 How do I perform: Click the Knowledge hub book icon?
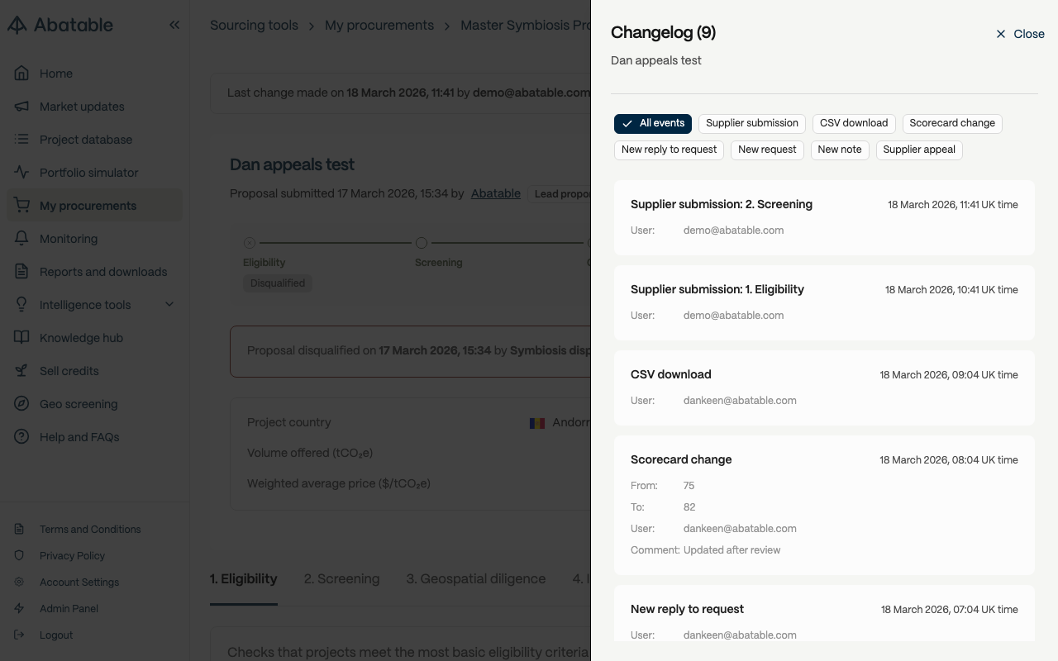tap(21, 338)
